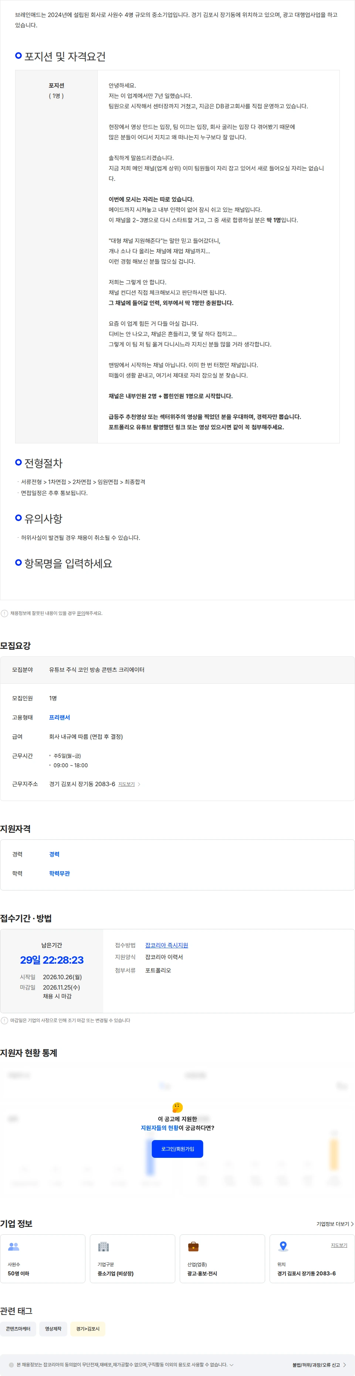Viewport: 355px width, 1376px height.
Task: Click info icon beside 채용정보에 잘못된 내용 notice
Action: [4, 613]
